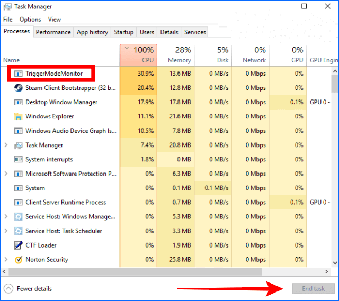Select the System interrupts process name
Screen dimensions: 339x301
point(49,159)
